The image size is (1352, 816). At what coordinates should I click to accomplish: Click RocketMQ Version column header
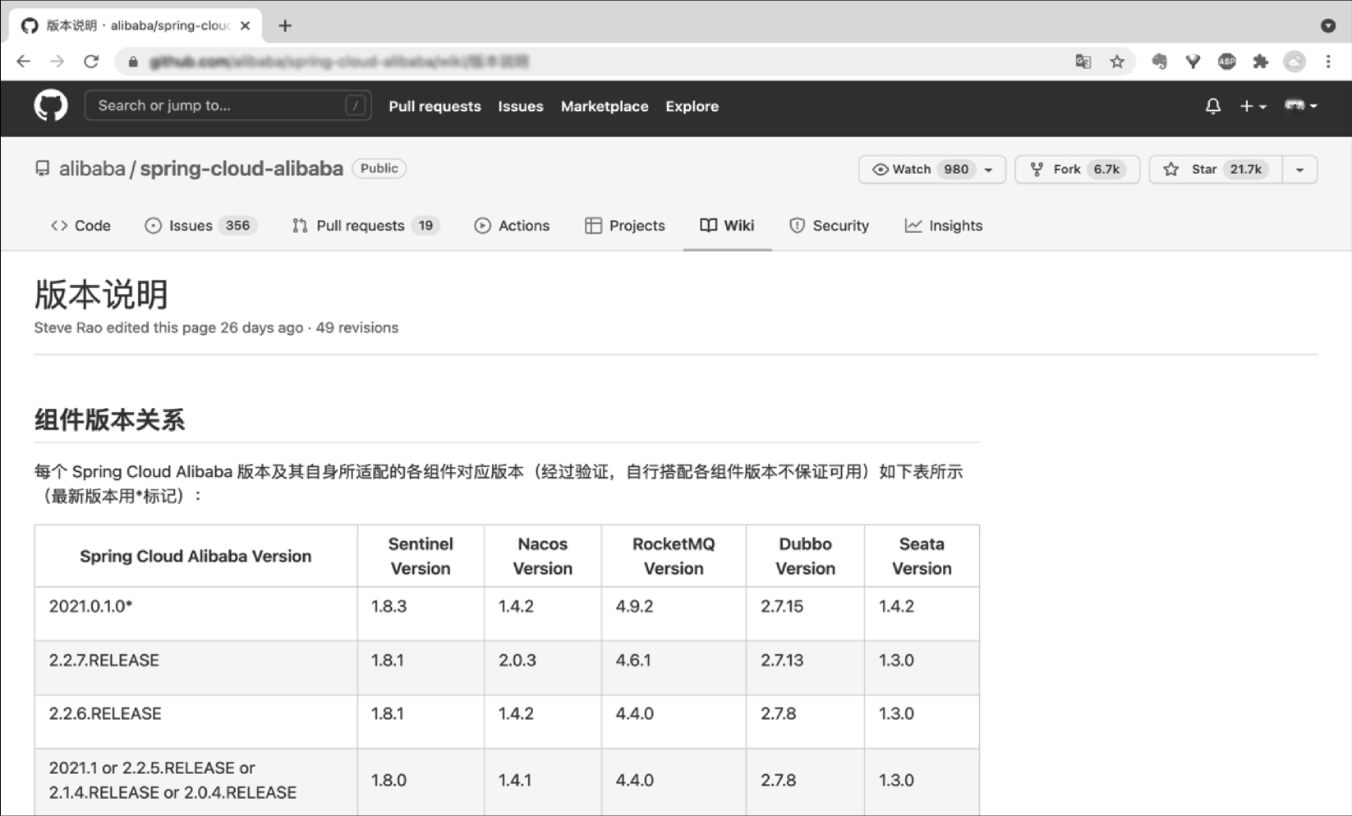674,556
